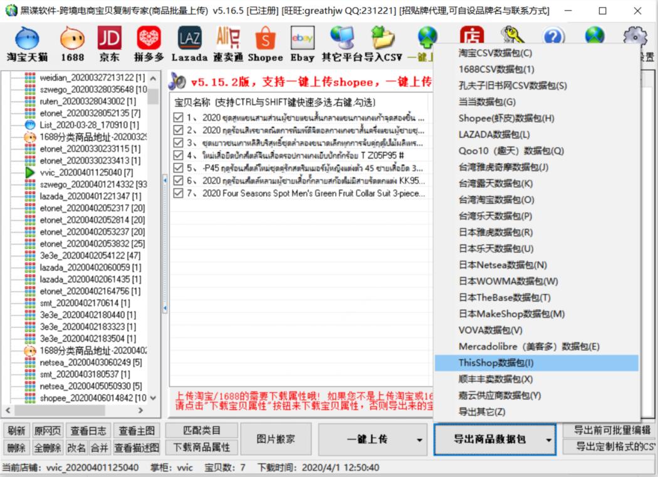The image size is (658, 477).
Task: Click grid icon beside ruten_20200328043002
Action: pos(30,101)
